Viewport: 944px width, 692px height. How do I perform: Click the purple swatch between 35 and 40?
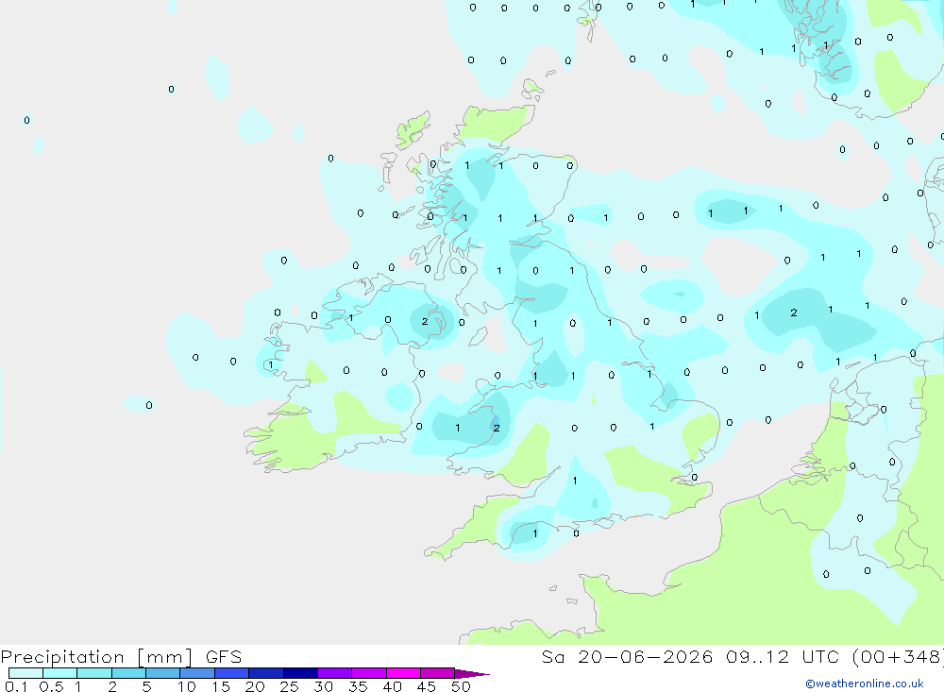pos(369,673)
